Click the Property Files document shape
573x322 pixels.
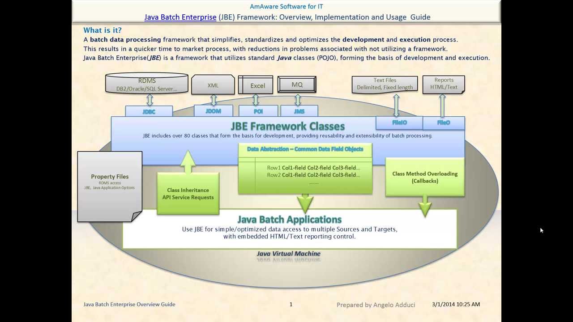coord(110,186)
